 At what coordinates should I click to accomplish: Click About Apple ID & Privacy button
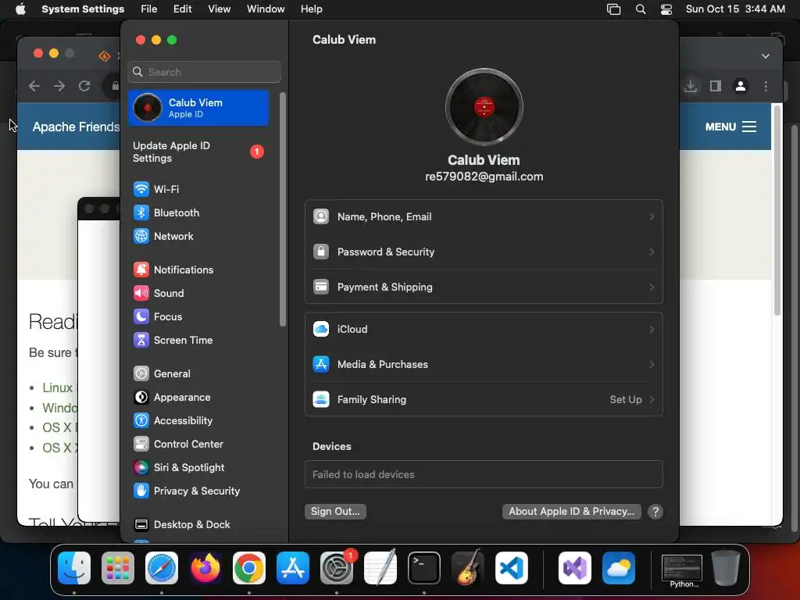coord(571,511)
